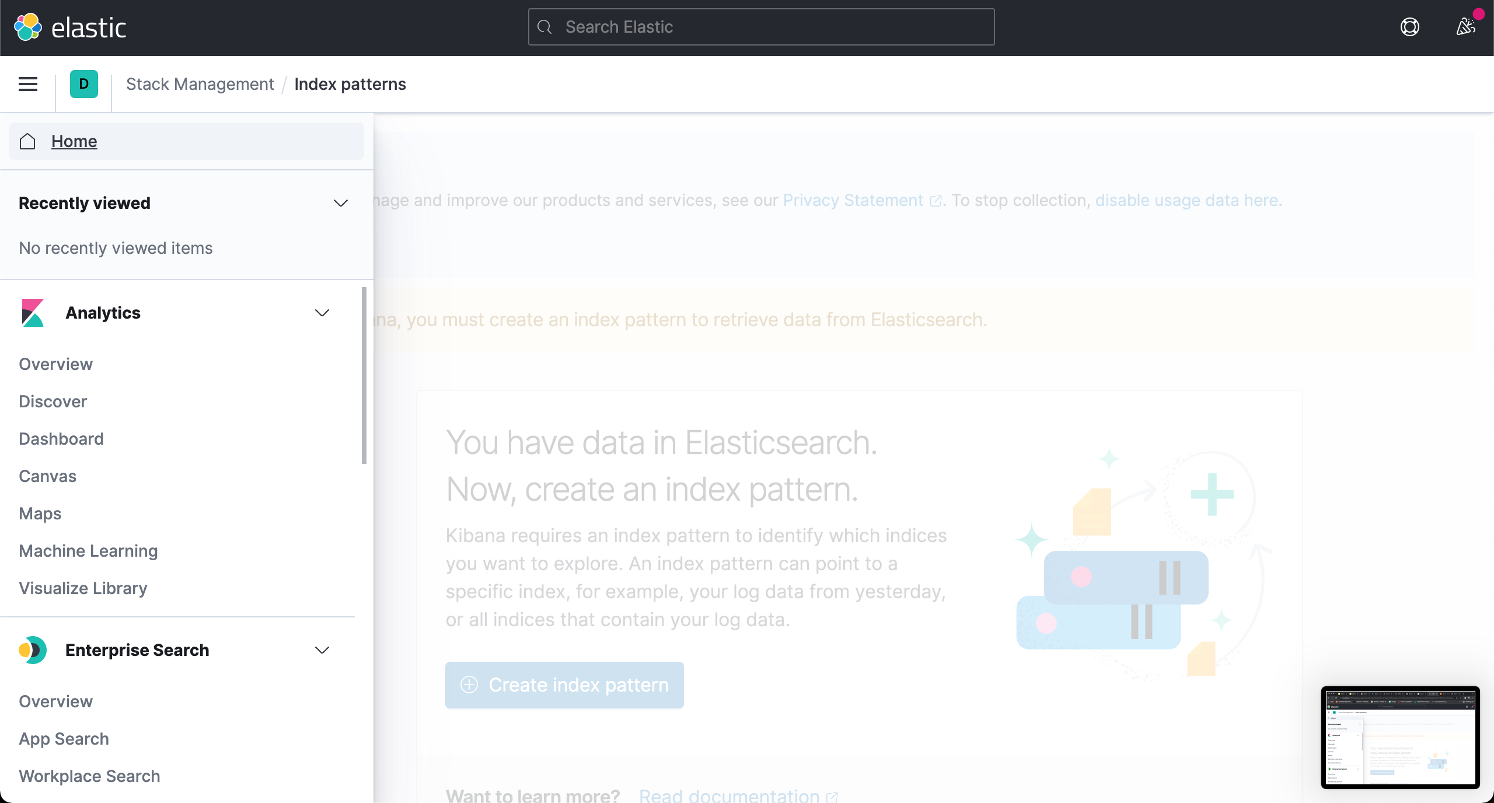Screen dimensions: 1494x803
Task: Open App Search under Enterprise Search
Action: pyautogui.click(x=64, y=739)
